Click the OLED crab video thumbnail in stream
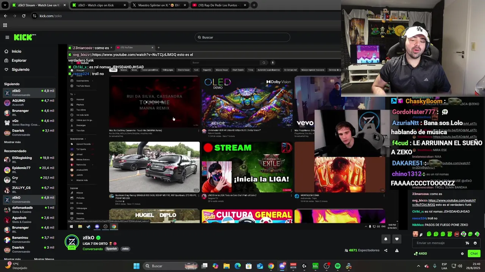The height and width of the screenshot is (272, 485). [247, 102]
